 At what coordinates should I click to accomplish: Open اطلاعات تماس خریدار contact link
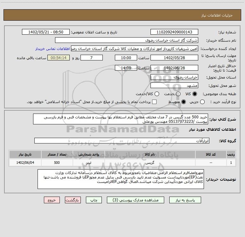[x=52, y=49]
